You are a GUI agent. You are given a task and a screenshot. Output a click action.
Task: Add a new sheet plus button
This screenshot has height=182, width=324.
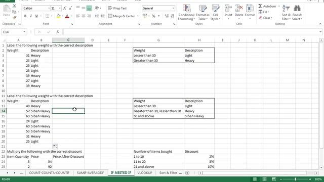187,173
